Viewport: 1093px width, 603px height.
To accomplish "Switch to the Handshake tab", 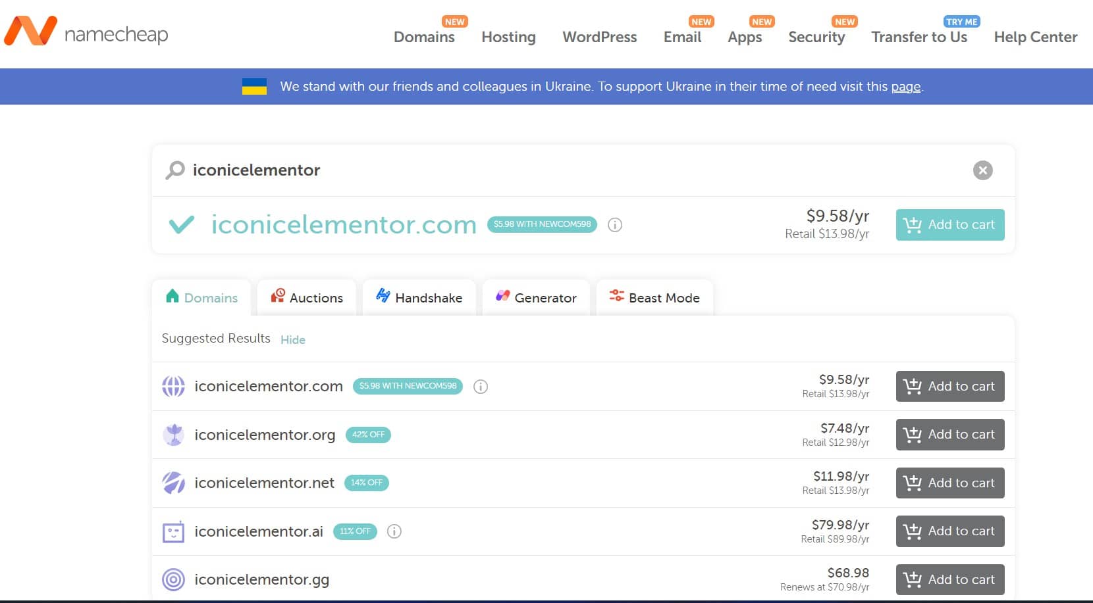I will pos(419,298).
